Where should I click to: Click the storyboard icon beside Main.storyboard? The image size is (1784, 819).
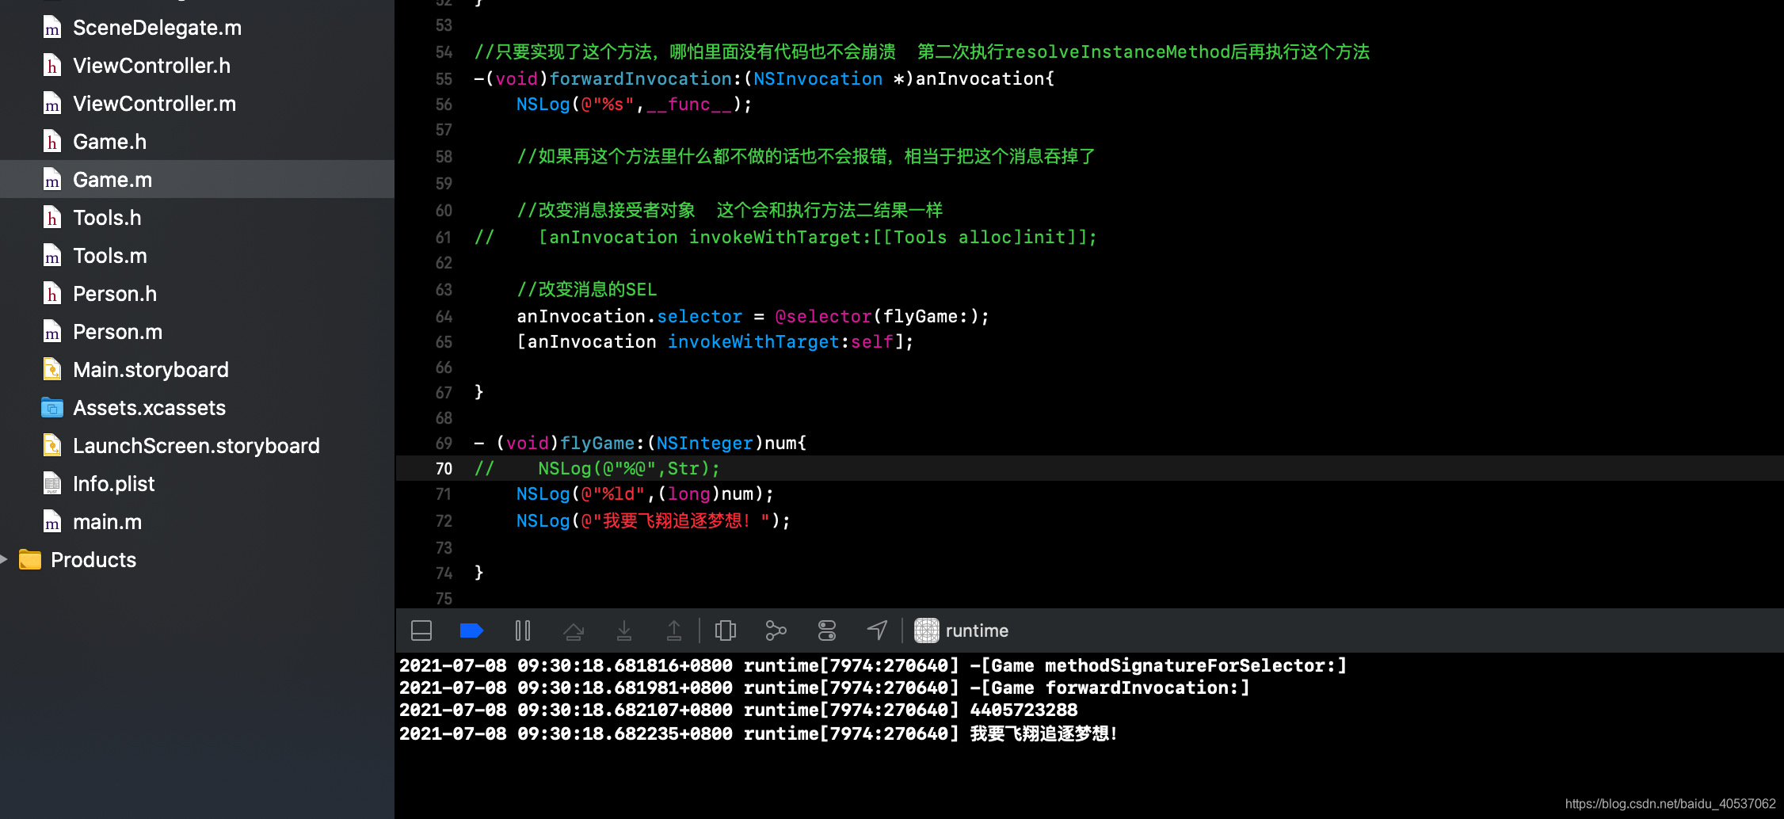point(52,370)
